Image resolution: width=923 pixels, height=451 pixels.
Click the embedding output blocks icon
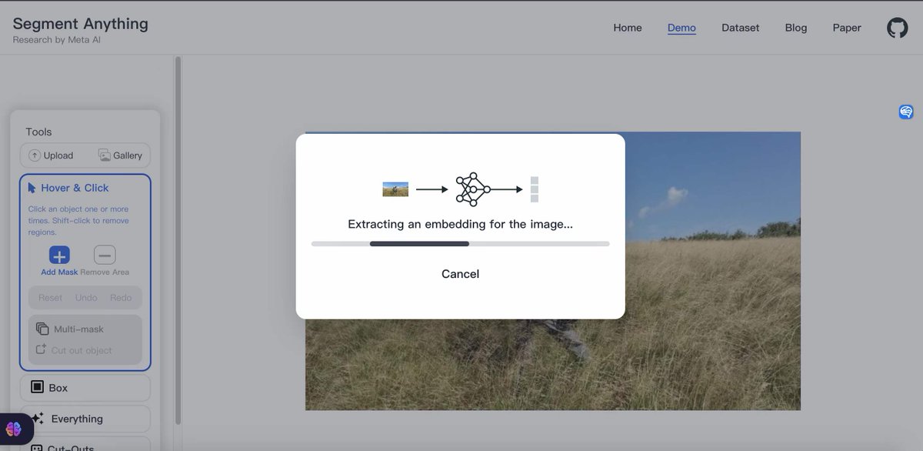(535, 189)
